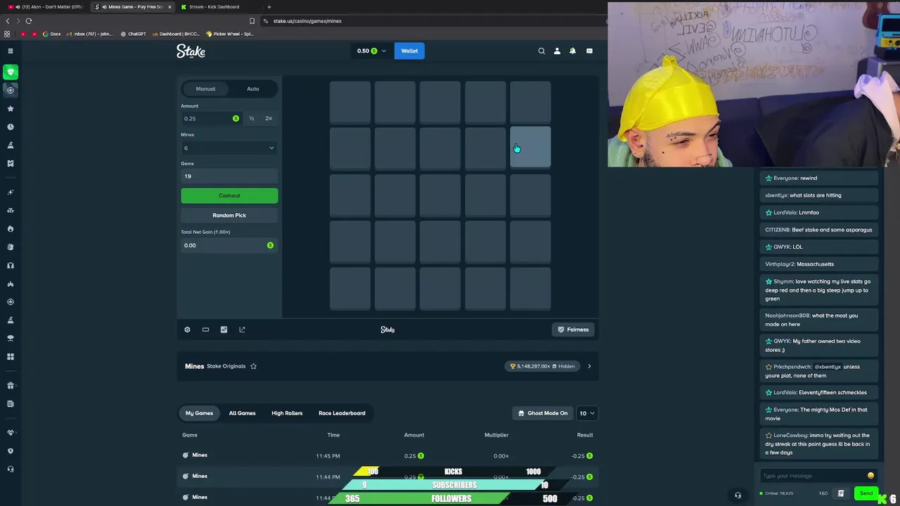Screen dimensions: 900x506
Task: Select the Race Leaderboard tab
Action: [342, 413]
